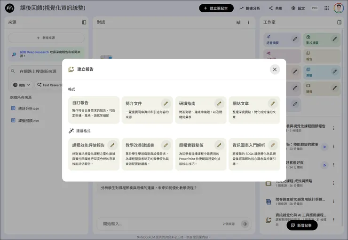
Task: Open more options for 問卷調查前10題 item
Action: tap(333, 201)
